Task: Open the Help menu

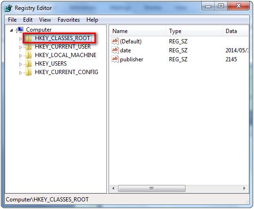Action: (x=92, y=20)
